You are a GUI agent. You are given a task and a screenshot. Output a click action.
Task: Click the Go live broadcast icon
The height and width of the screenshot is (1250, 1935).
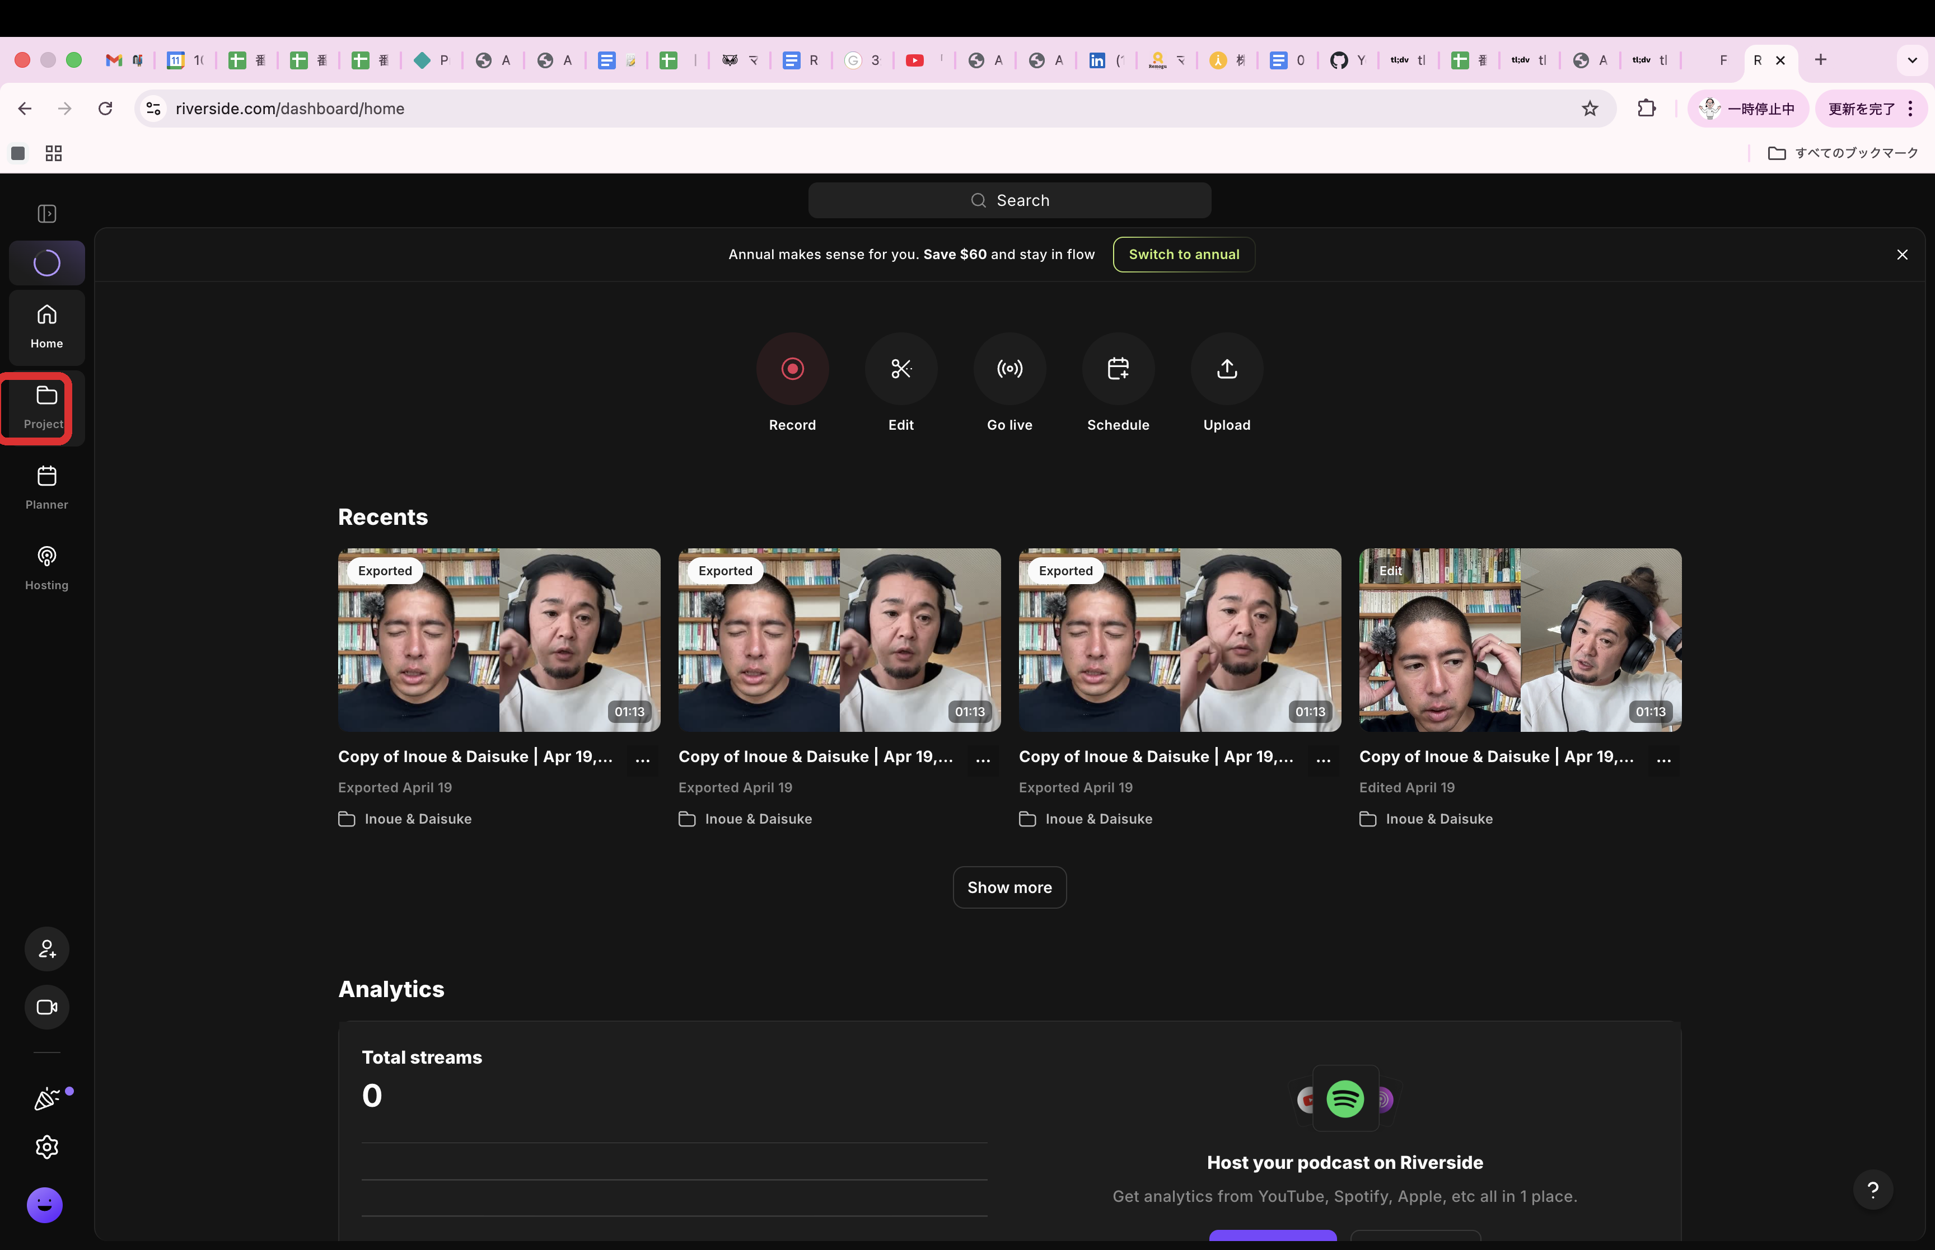tap(1009, 369)
